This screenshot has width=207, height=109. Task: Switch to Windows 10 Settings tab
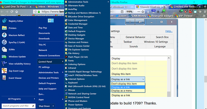(x=156, y=42)
